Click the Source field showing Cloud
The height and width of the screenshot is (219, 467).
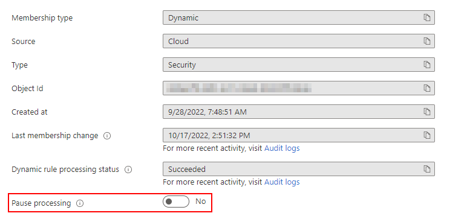[x=299, y=41]
